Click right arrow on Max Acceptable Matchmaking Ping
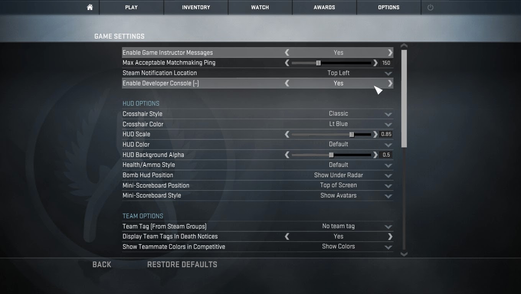This screenshot has width=521, height=294. 375,63
